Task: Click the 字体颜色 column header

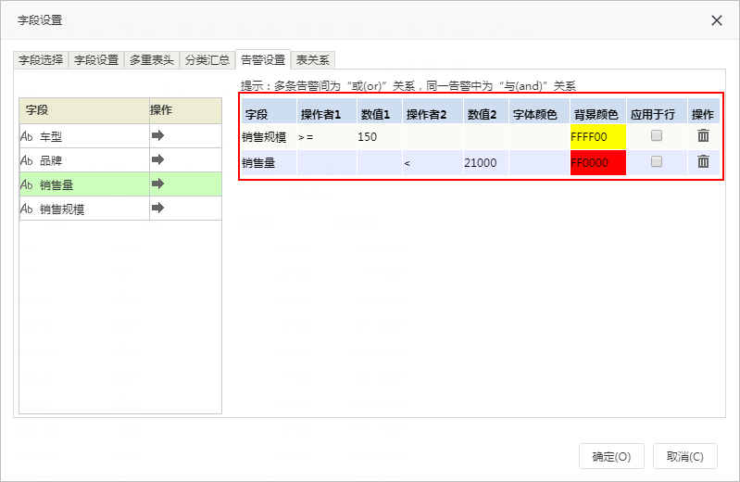Action: pos(539,111)
